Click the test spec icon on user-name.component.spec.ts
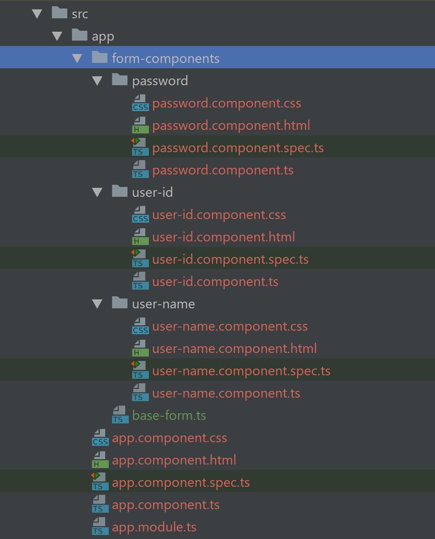Screen dimensions: 435x539 pyautogui.click(x=140, y=371)
